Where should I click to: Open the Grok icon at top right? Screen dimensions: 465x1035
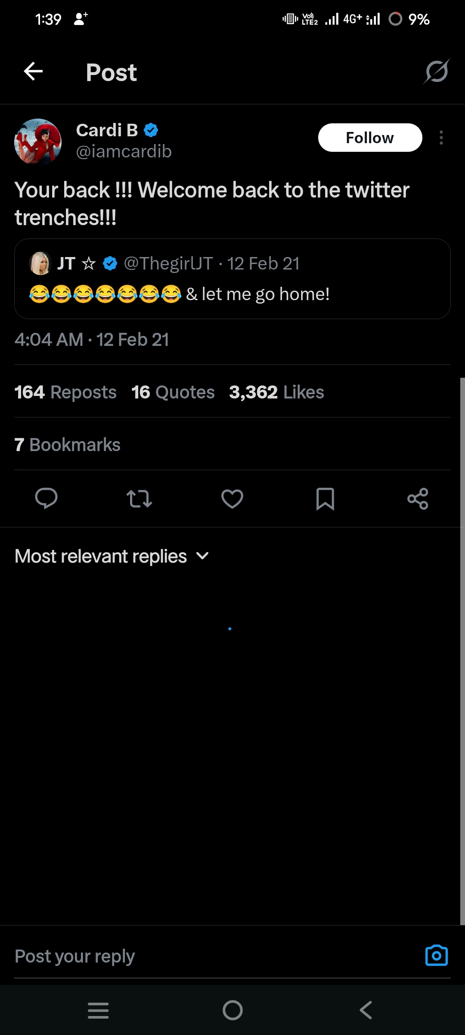pos(437,72)
